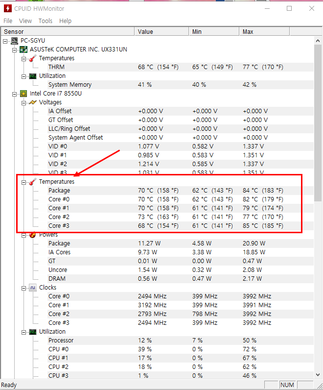Click the Value column header
The width and height of the screenshot is (323, 390).
point(161,31)
